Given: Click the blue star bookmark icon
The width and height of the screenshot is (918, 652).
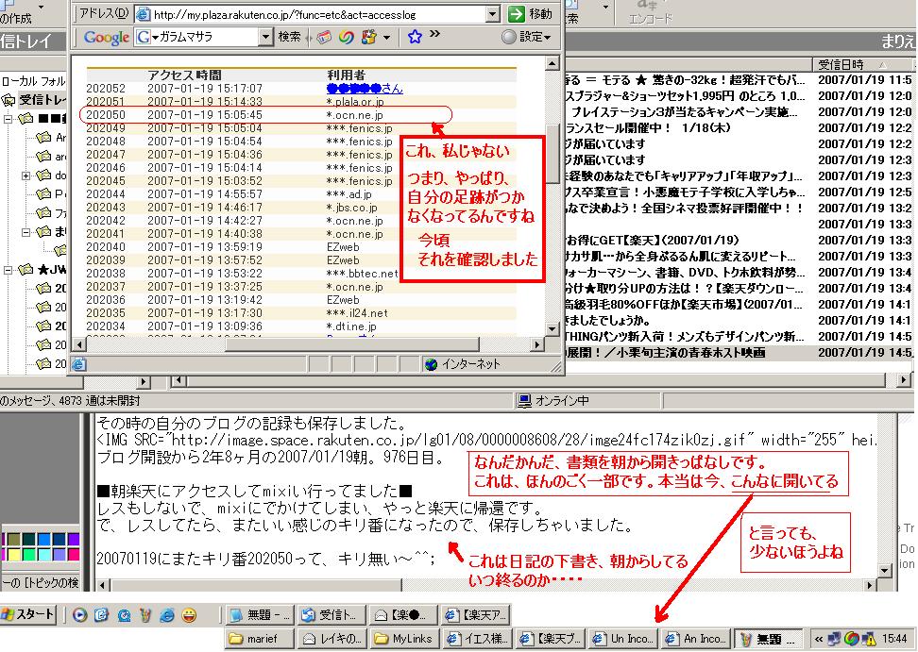Looking at the screenshot, I should click(x=415, y=37).
